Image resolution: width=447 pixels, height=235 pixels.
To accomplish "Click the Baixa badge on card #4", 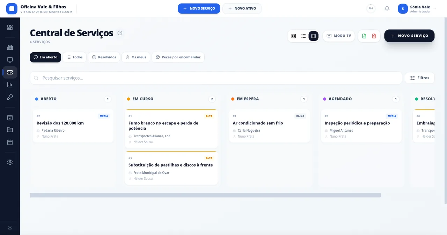I will (300, 116).
